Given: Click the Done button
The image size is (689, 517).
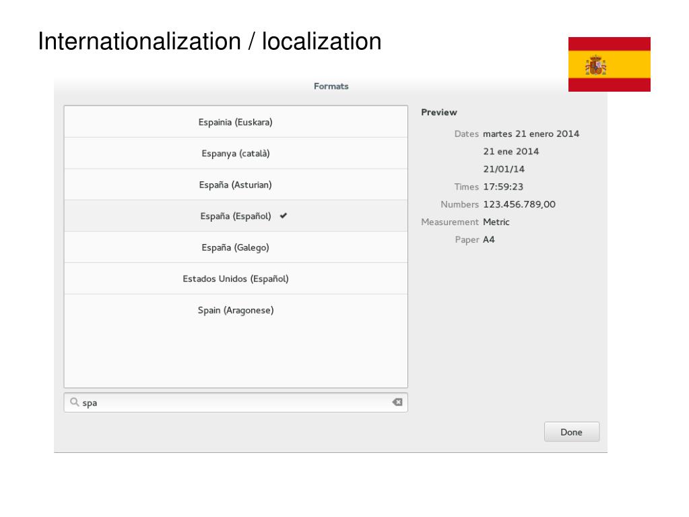Looking at the screenshot, I should (x=572, y=431).
